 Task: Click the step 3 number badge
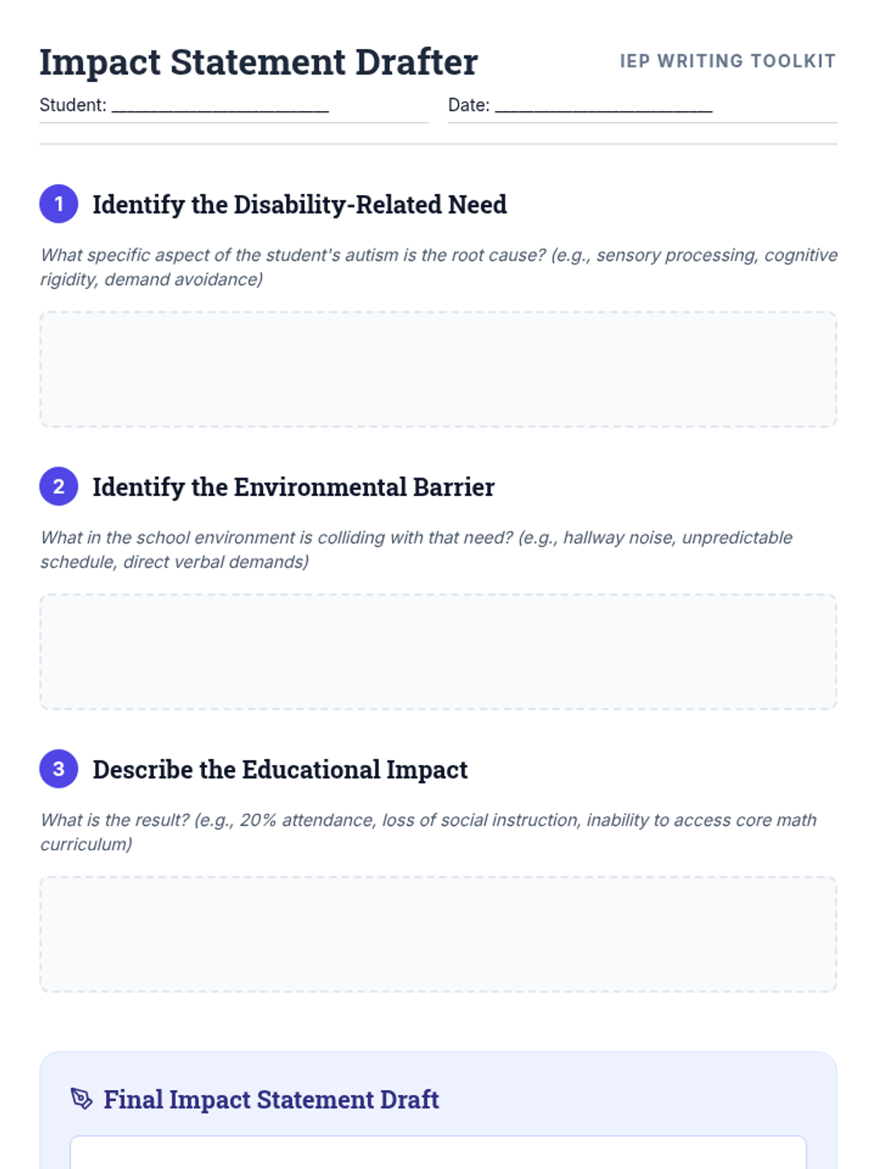pyautogui.click(x=58, y=769)
